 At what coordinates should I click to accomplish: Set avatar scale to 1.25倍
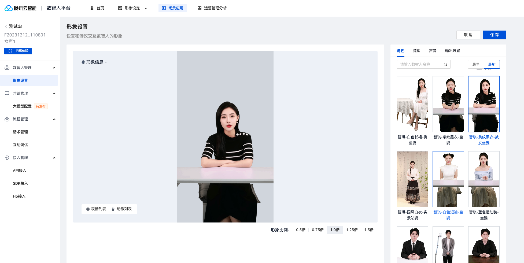coord(352,230)
